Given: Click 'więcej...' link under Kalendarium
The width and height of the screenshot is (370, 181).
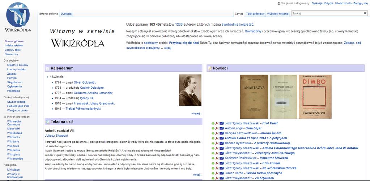Looking at the screenshot, I should coord(197,114).
